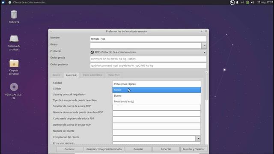Open the Protocolo dropdown

[148, 52]
